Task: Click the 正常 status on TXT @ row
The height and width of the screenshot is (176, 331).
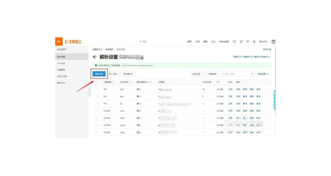Action: [x=230, y=103]
